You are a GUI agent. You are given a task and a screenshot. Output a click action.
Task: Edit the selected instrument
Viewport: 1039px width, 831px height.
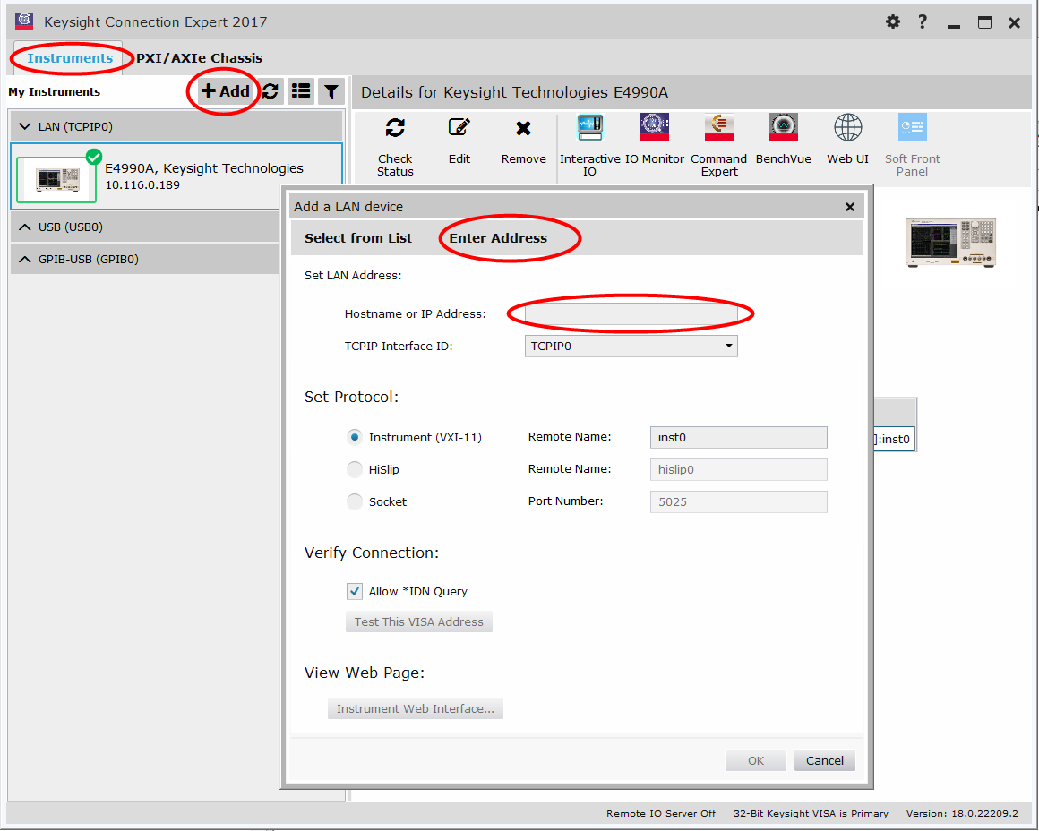(x=459, y=141)
